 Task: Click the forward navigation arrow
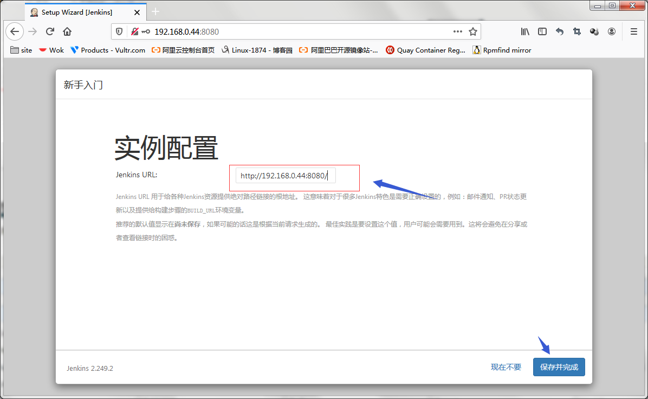point(33,31)
